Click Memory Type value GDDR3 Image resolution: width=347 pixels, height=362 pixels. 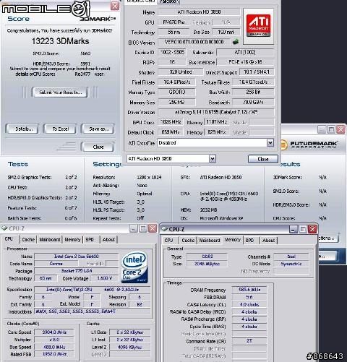click(x=176, y=92)
